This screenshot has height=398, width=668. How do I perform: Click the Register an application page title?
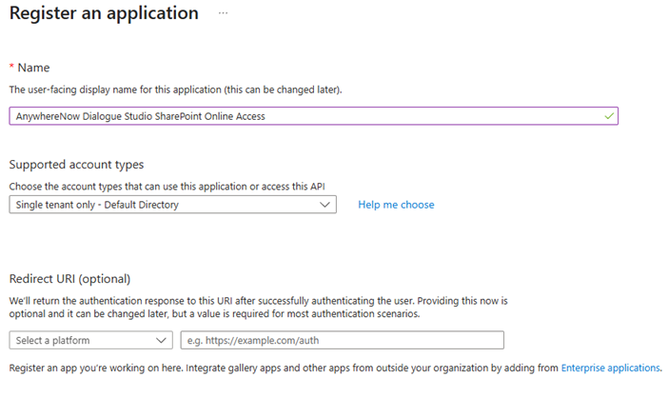104,13
